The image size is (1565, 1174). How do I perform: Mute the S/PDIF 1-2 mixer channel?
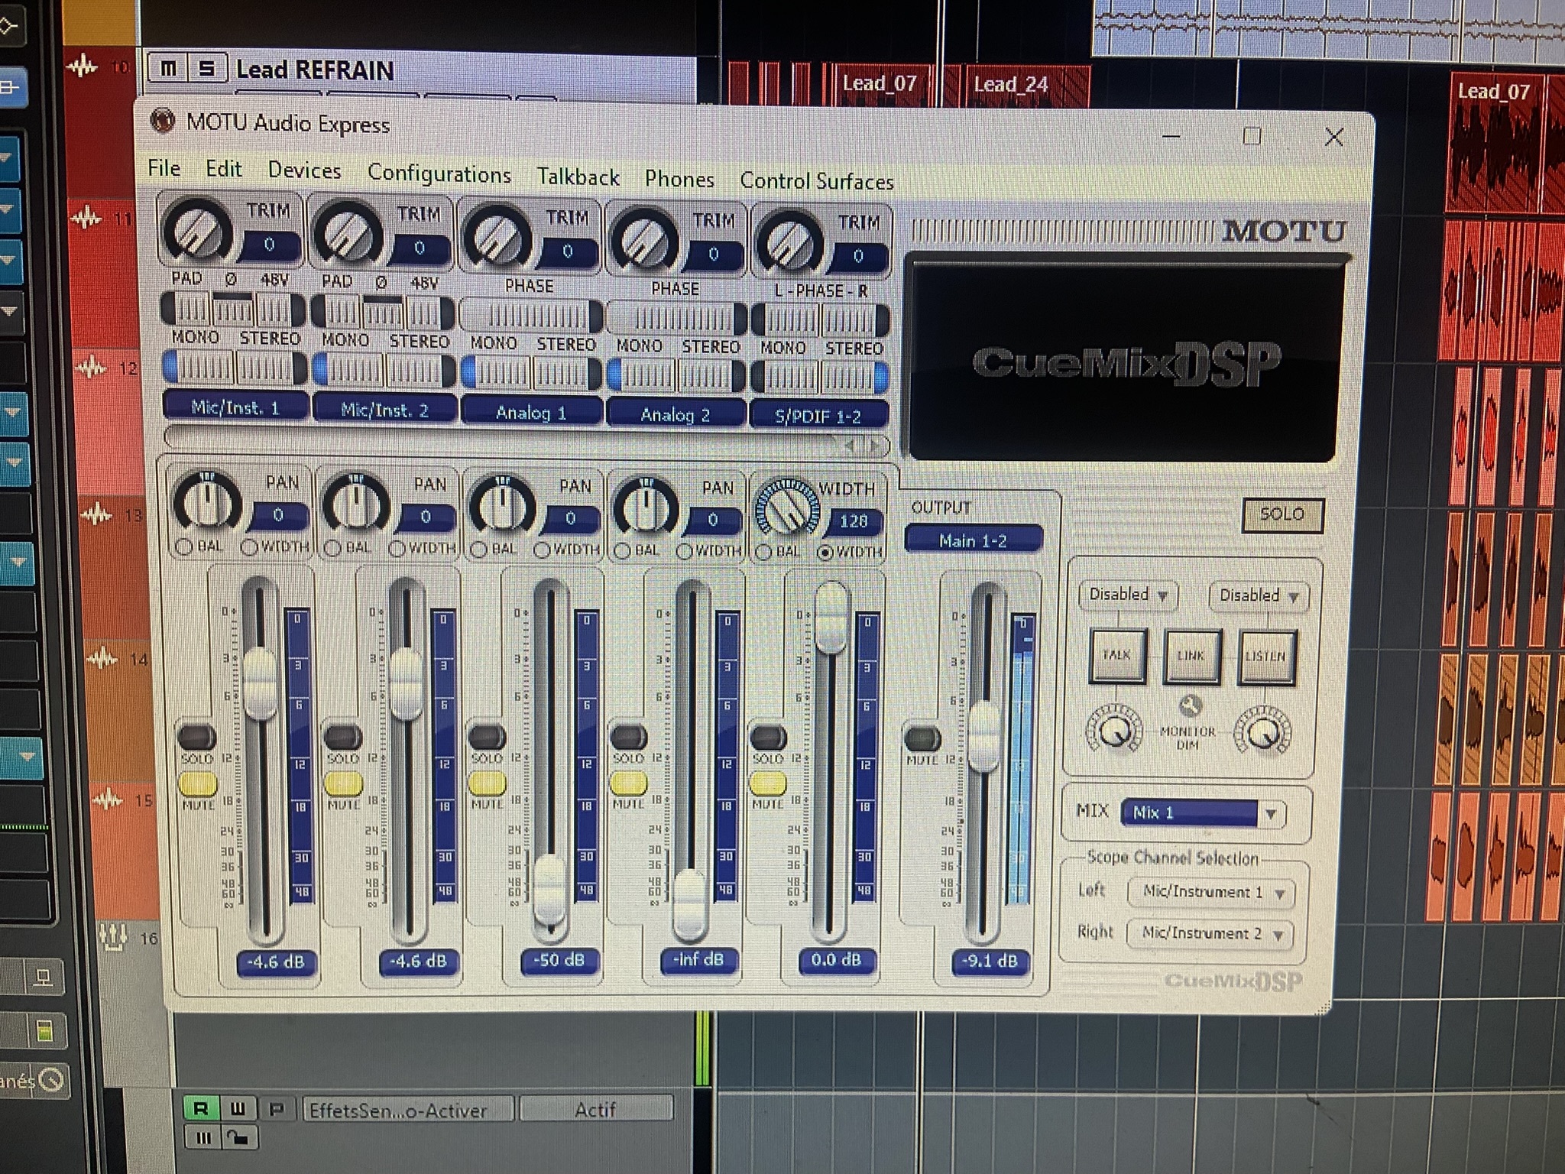pos(768,783)
